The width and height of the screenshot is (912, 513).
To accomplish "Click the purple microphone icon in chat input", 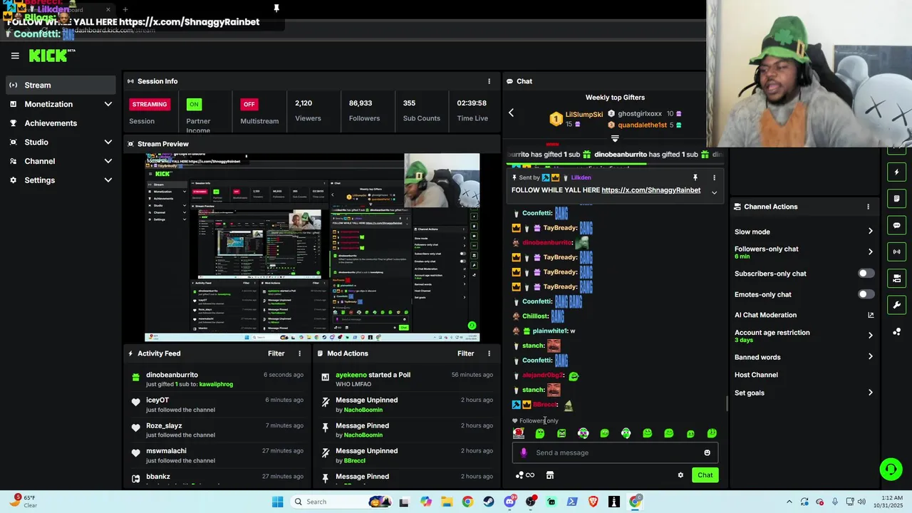I will tap(524, 452).
